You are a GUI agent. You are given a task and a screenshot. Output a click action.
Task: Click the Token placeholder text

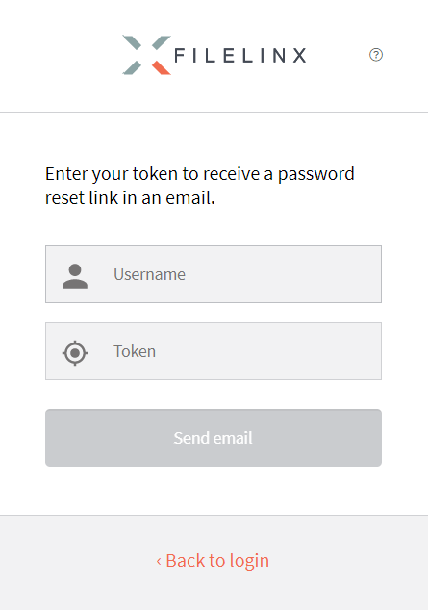135,352
